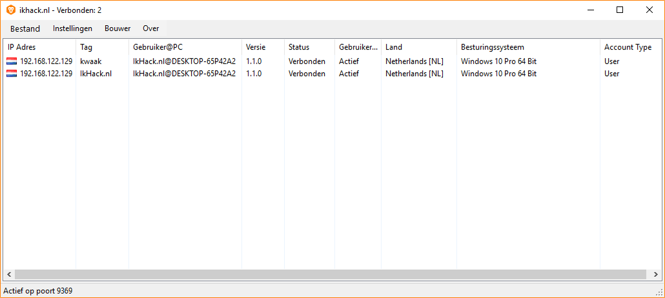
Task: Select the client tagged kwaak
Action: click(x=91, y=61)
